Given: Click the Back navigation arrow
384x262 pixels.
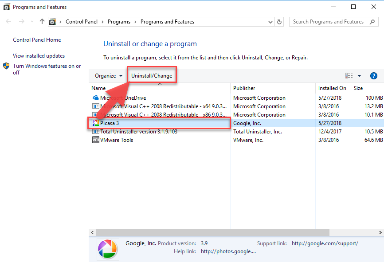Looking at the screenshot, I should [8, 22].
